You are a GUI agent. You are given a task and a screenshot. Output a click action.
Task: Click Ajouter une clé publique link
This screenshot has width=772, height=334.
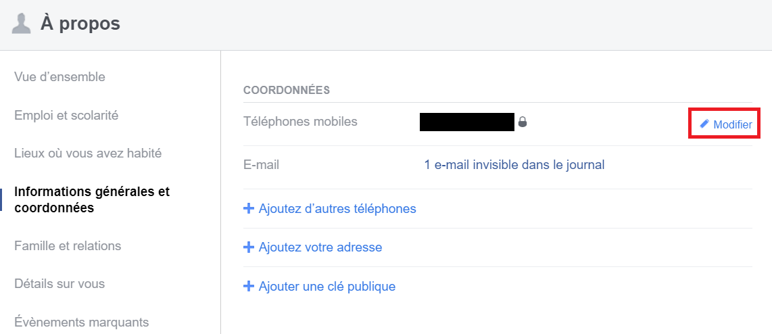click(327, 286)
